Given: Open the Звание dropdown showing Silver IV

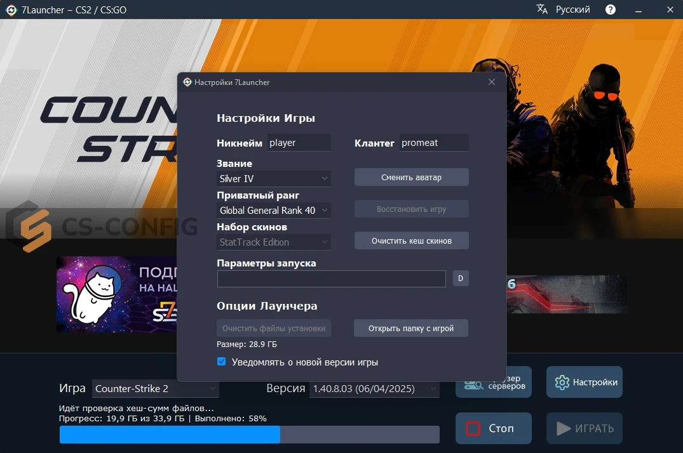Looking at the screenshot, I should [x=273, y=178].
